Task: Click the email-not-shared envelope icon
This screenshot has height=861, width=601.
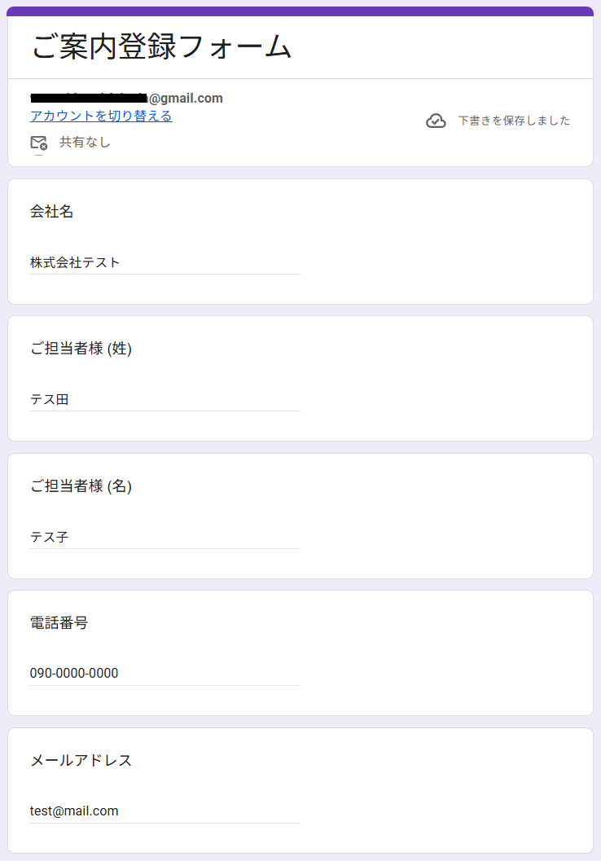Action: (x=38, y=143)
